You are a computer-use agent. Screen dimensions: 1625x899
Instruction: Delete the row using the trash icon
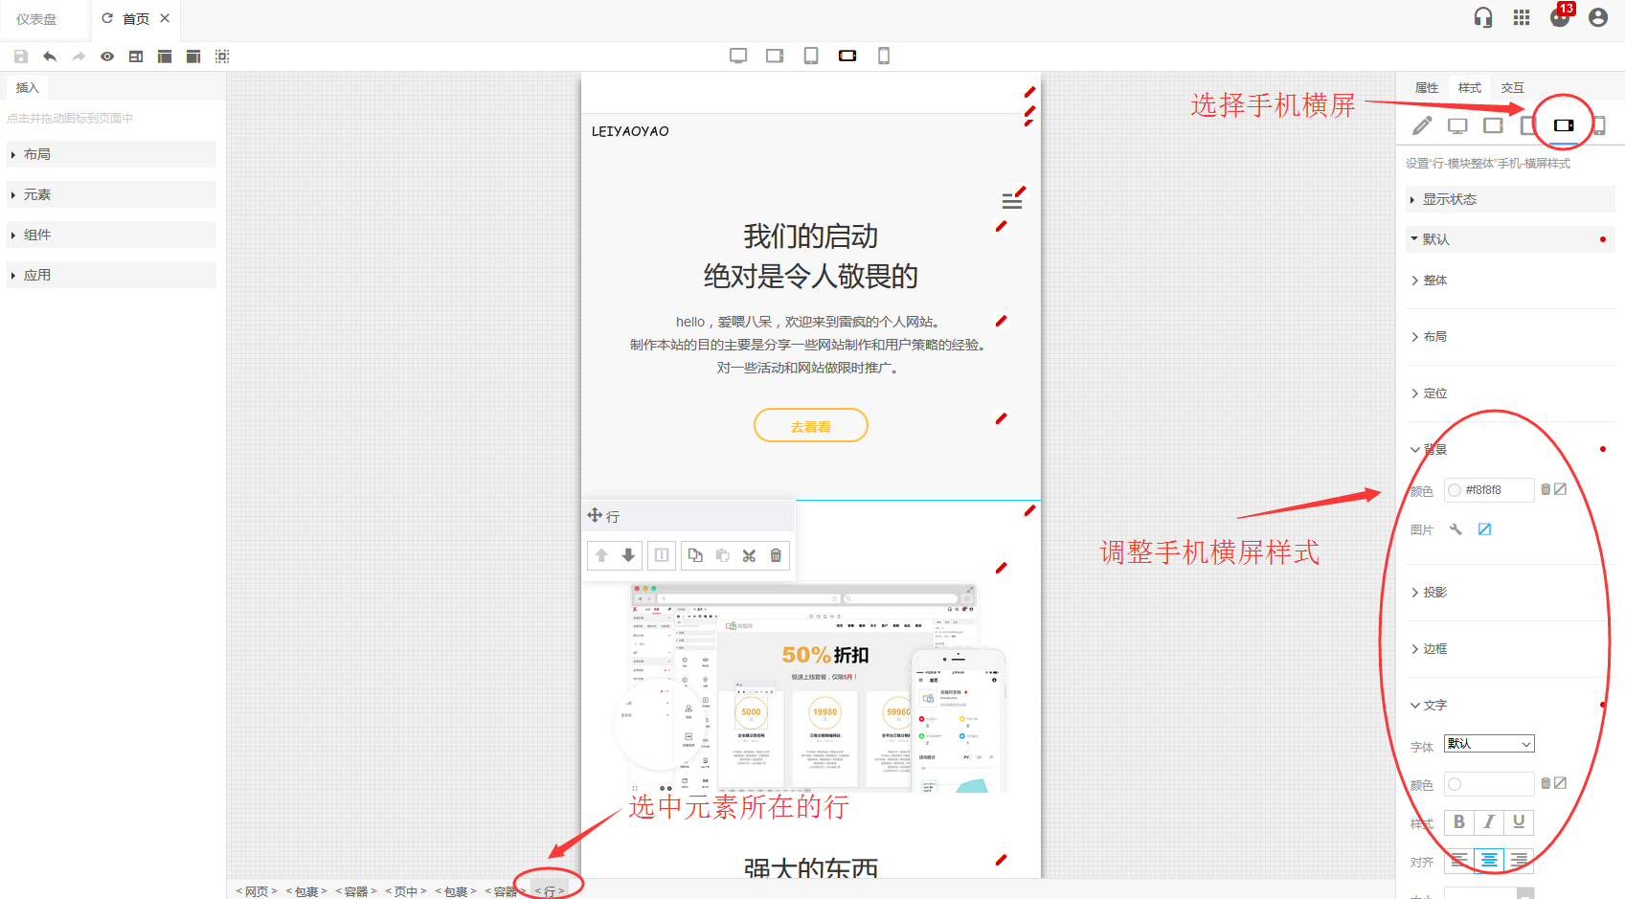click(x=776, y=555)
